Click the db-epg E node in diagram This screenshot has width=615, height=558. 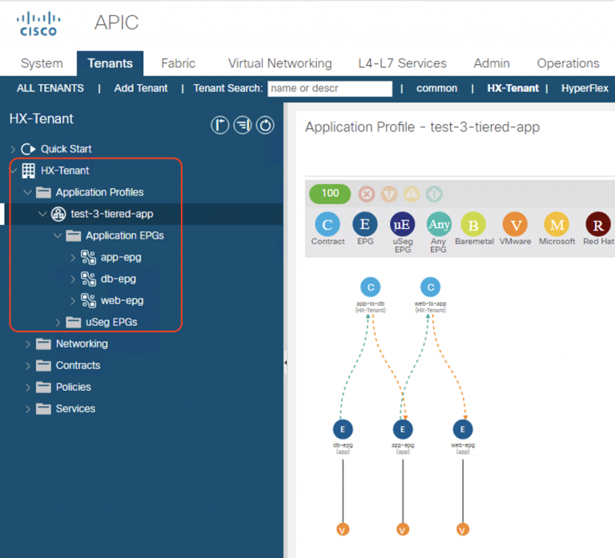pyautogui.click(x=343, y=429)
